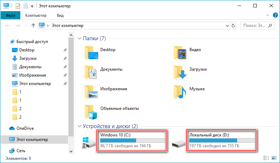
Task: Open the address bar history dropdown
Action: point(227,26)
